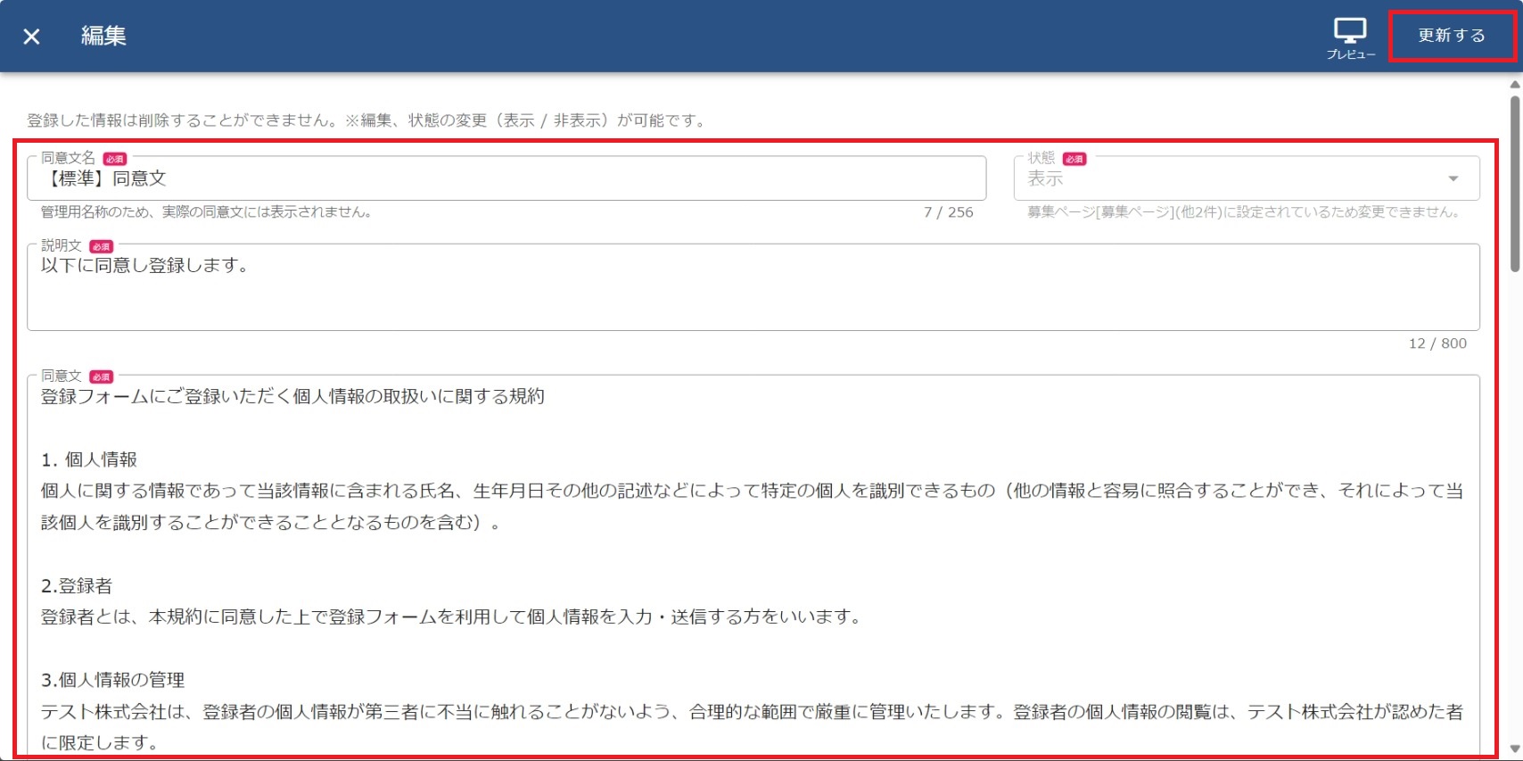
Task: Click the 必須 badge beside the 同意文 label
Action: pyautogui.click(x=102, y=376)
